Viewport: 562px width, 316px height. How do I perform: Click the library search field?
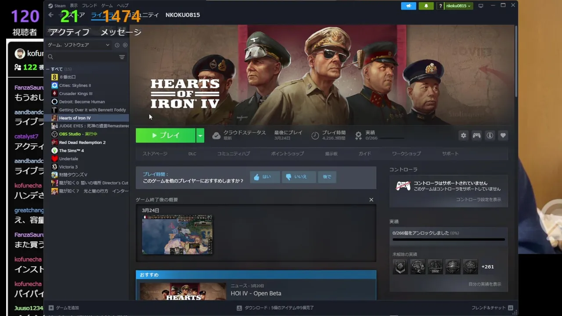(x=82, y=57)
